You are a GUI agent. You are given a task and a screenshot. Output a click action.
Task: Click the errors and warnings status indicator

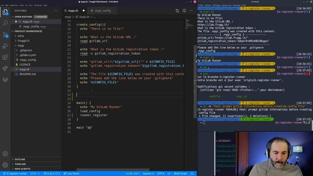(52, 174)
